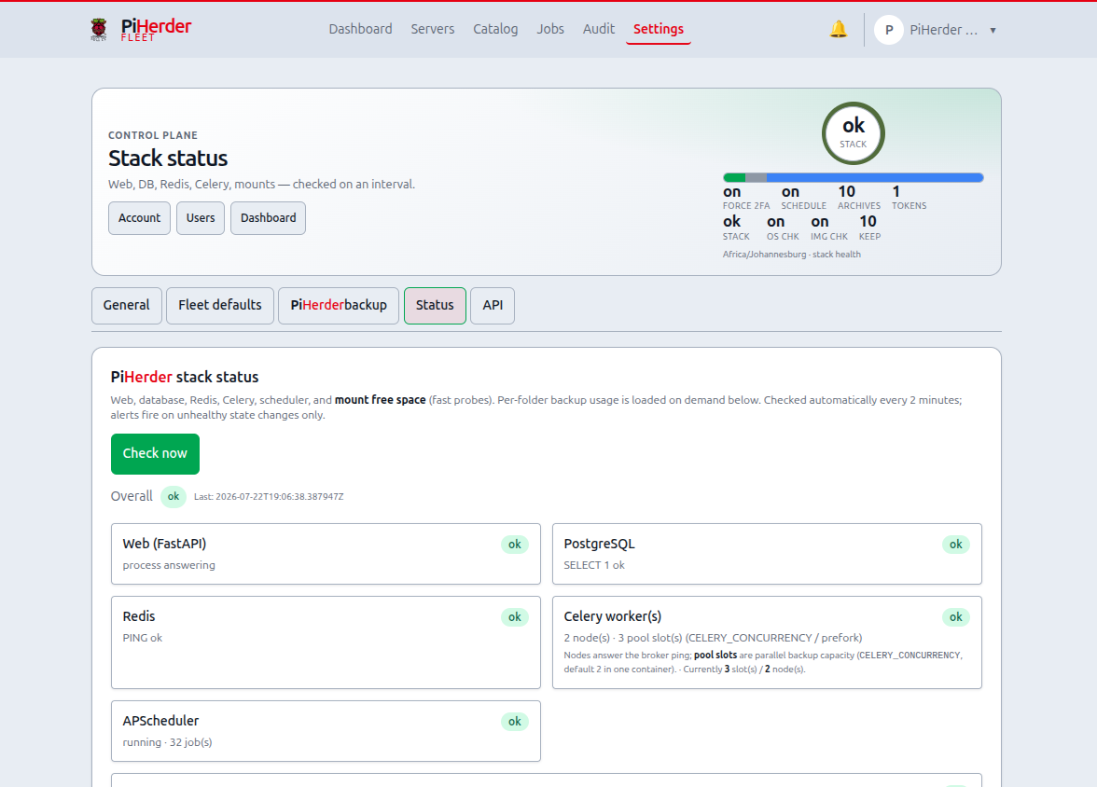Click the '1 TOKENS' stat
The width and height of the screenshot is (1097, 787).
click(909, 198)
